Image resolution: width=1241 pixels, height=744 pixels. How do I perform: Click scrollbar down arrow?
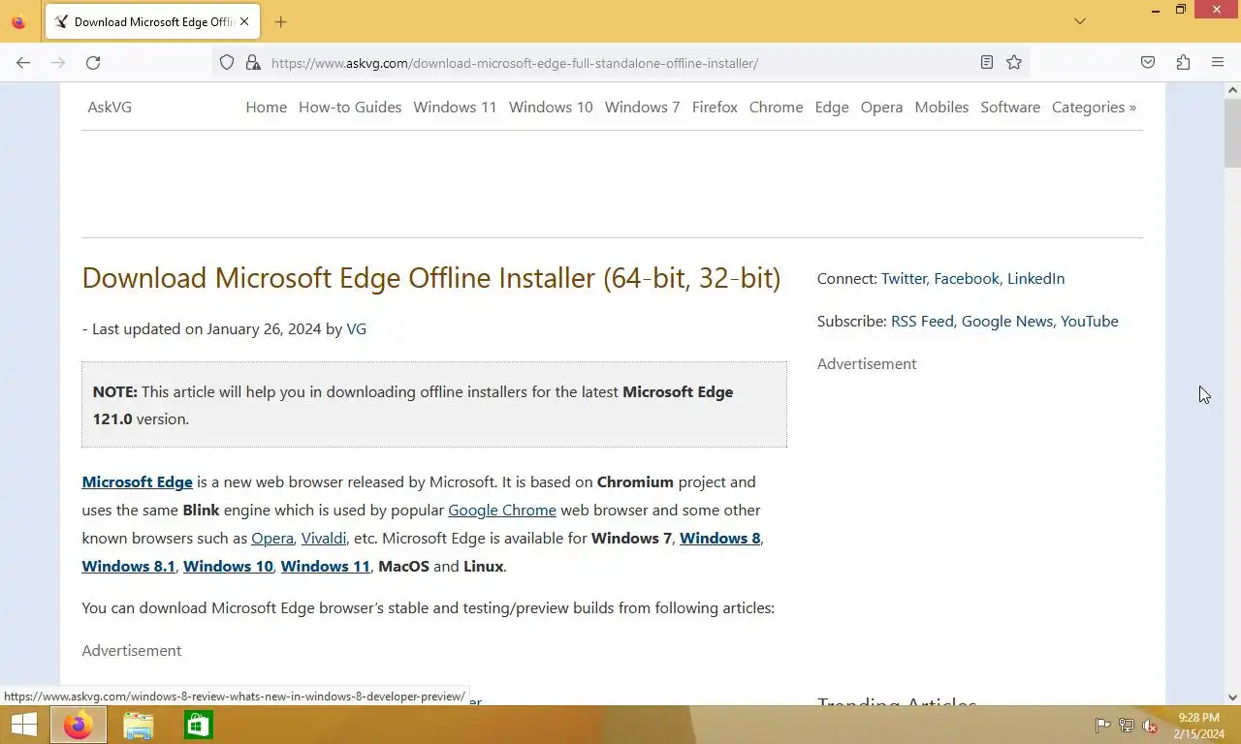tap(1232, 697)
